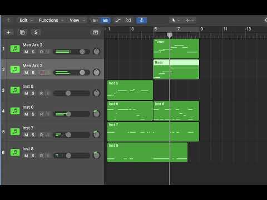
Task: Click the Inst 8 track instrument icon
Action: click(15, 152)
